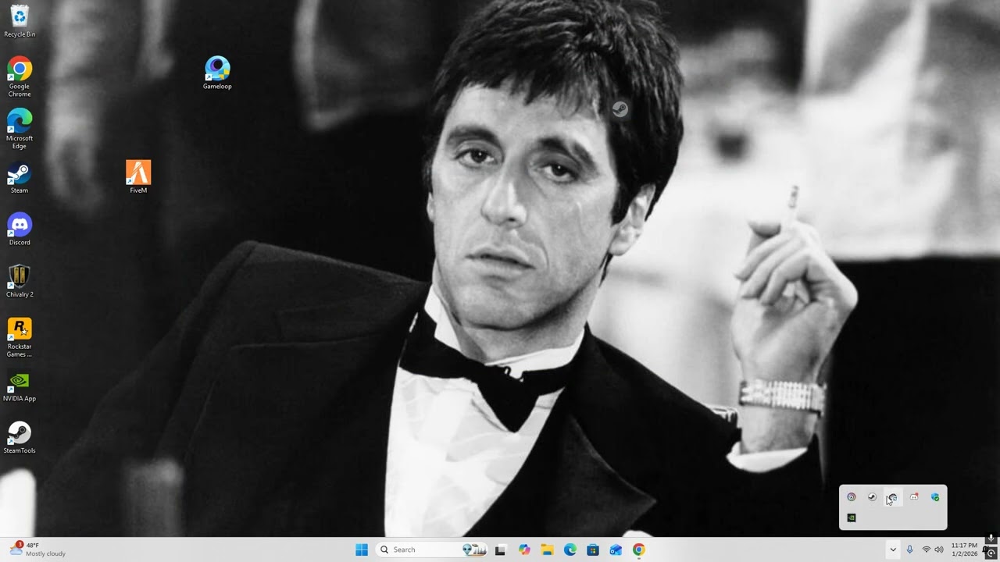
Task: Select the NVIDIA App desktop icon
Action: click(20, 386)
